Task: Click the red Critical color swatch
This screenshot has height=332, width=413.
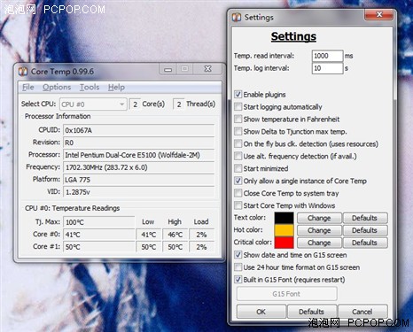Action: coord(284,243)
